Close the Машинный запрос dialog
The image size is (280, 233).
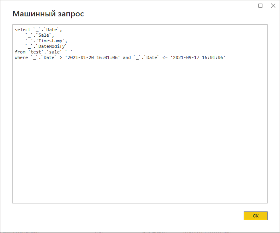[273, 6]
